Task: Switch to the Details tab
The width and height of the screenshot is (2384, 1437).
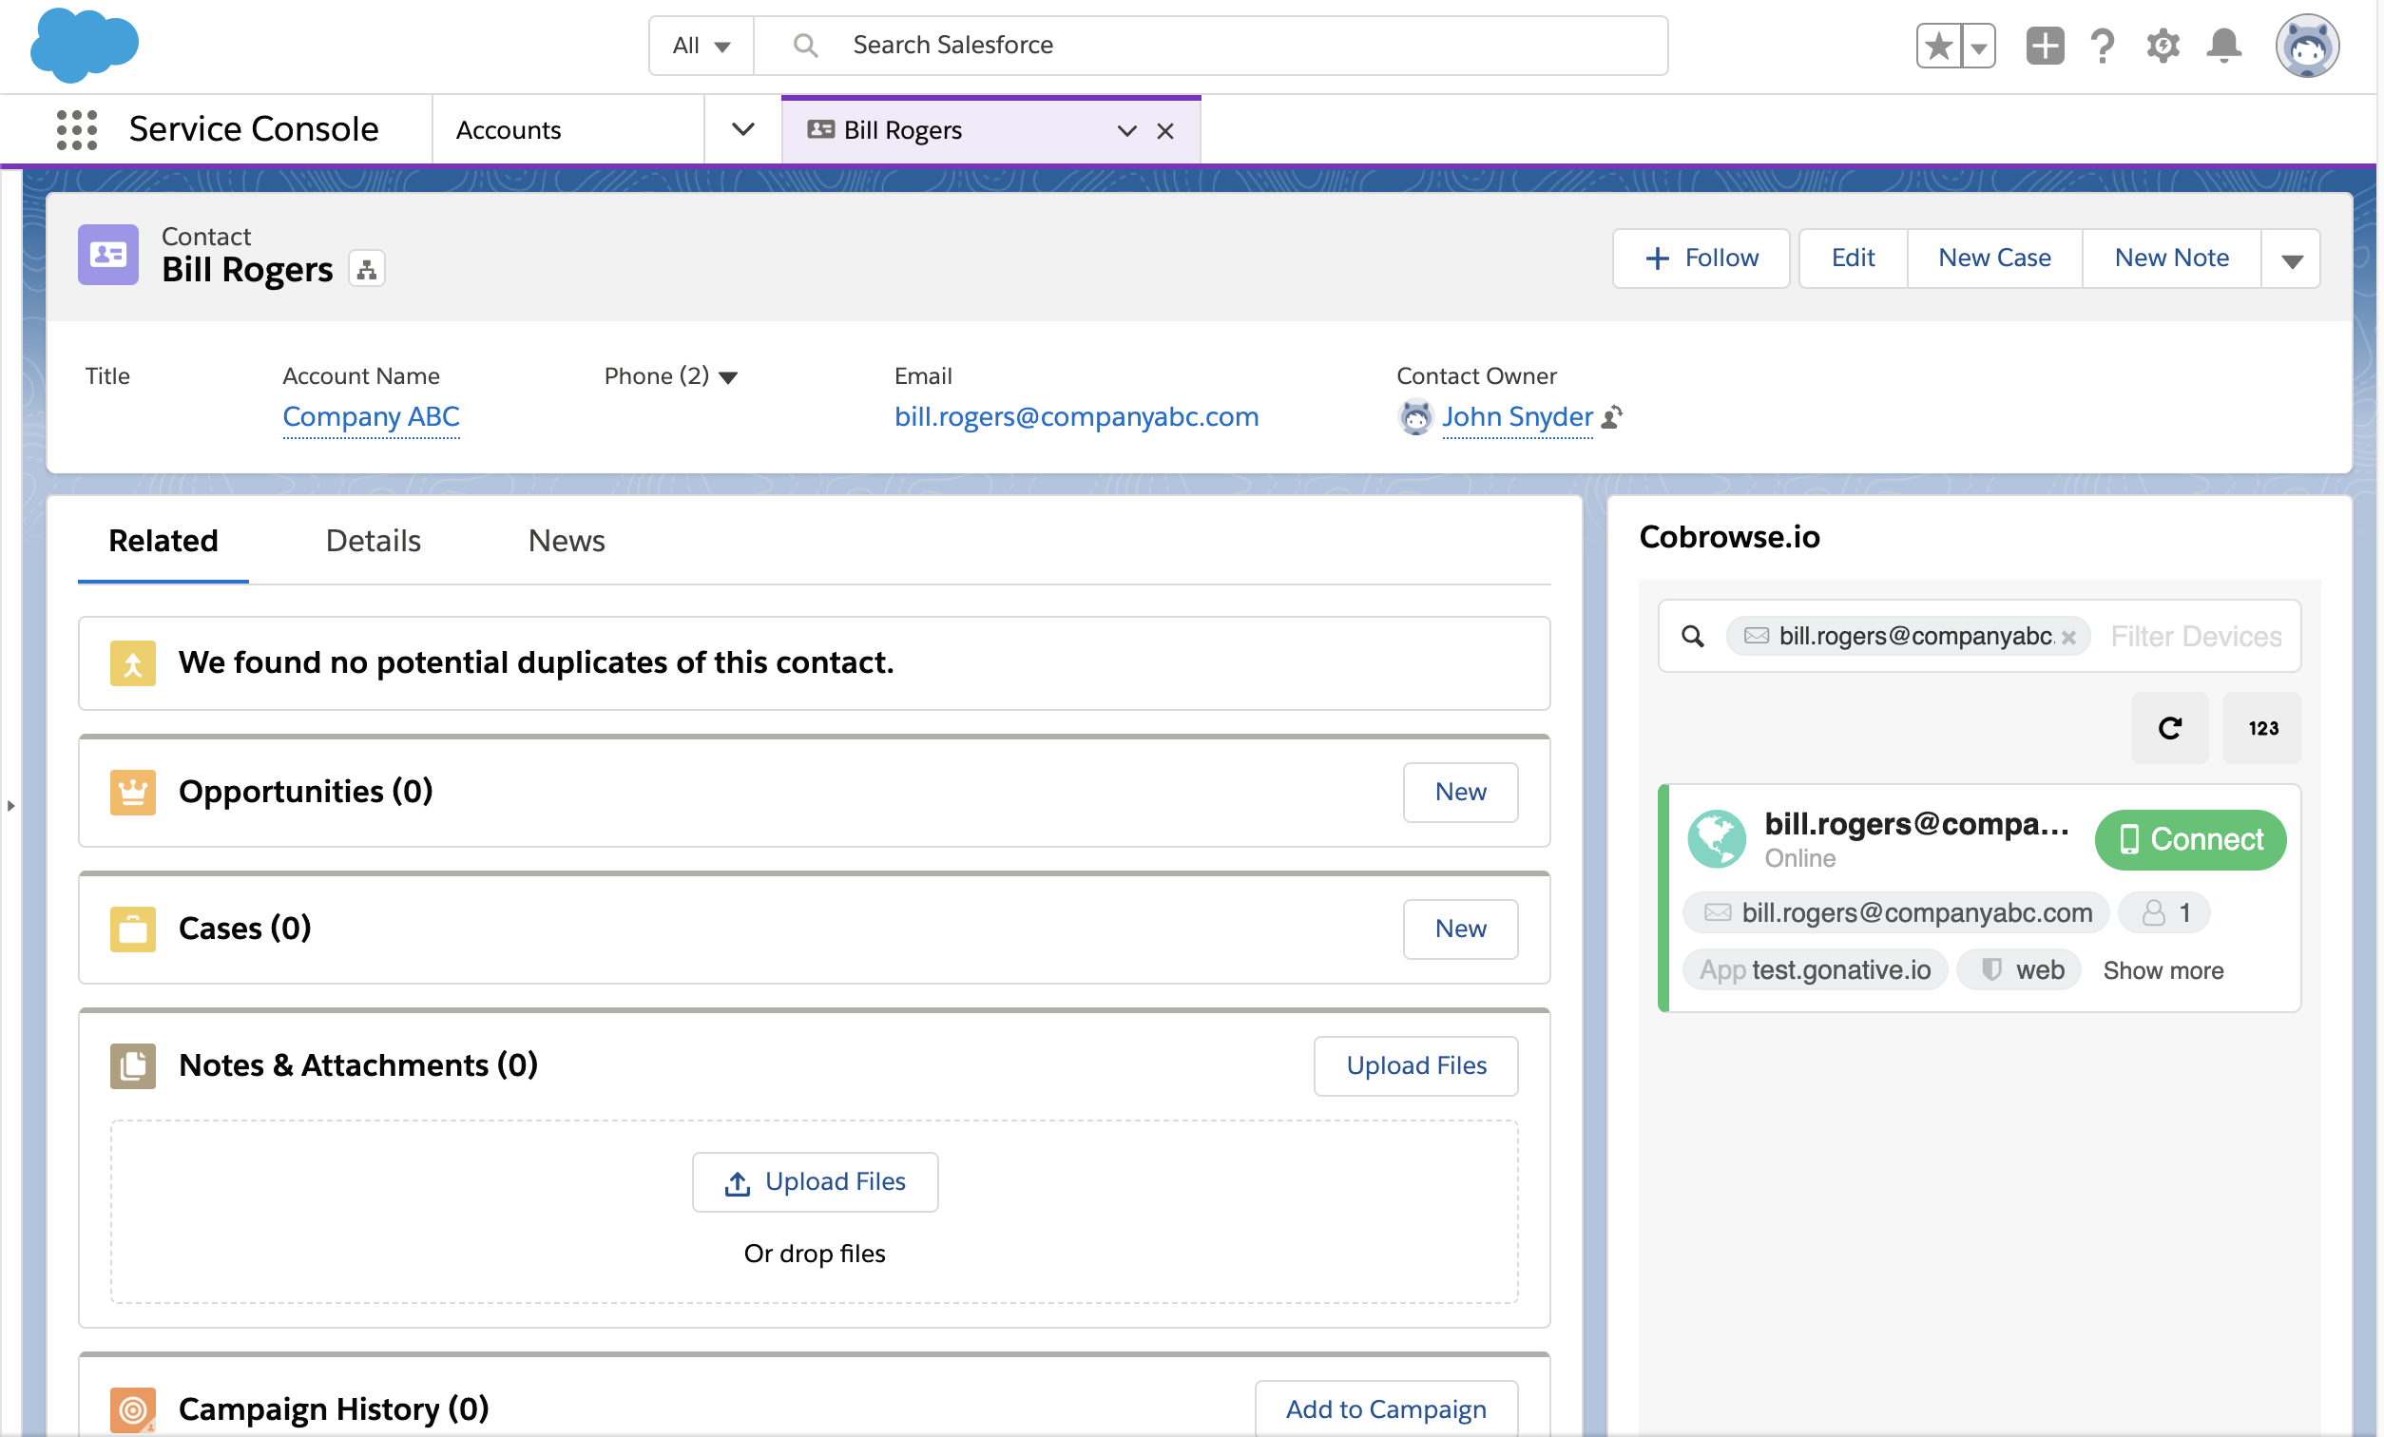Action: (373, 540)
